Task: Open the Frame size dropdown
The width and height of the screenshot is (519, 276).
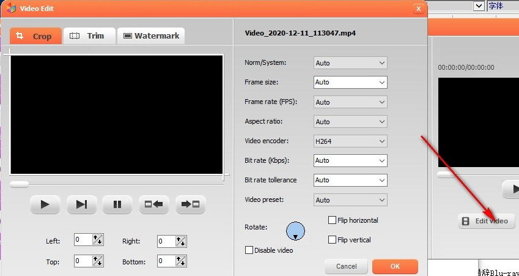Action: (350, 82)
